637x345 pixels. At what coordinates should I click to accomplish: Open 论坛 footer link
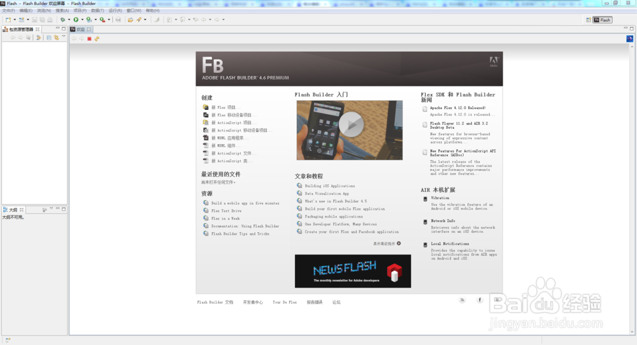pyautogui.click(x=336, y=302)
